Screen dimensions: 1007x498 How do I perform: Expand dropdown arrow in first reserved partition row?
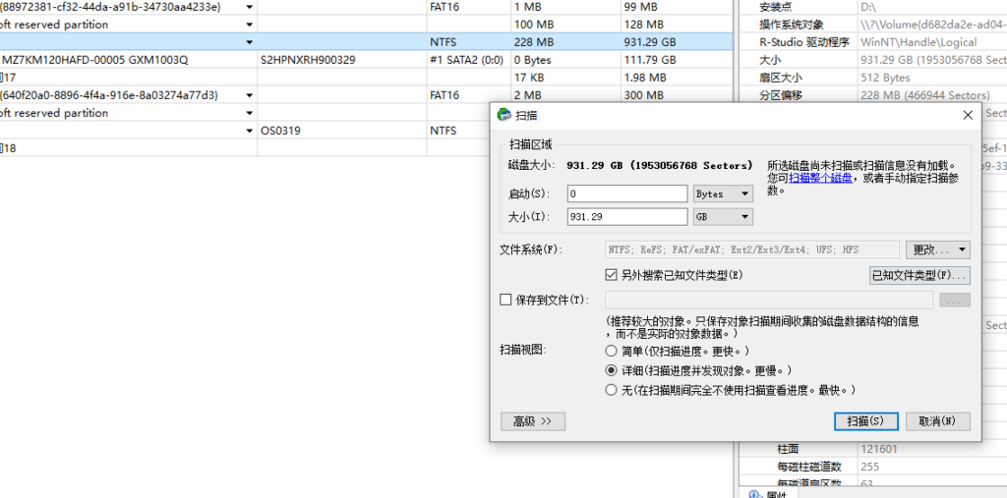249,25
